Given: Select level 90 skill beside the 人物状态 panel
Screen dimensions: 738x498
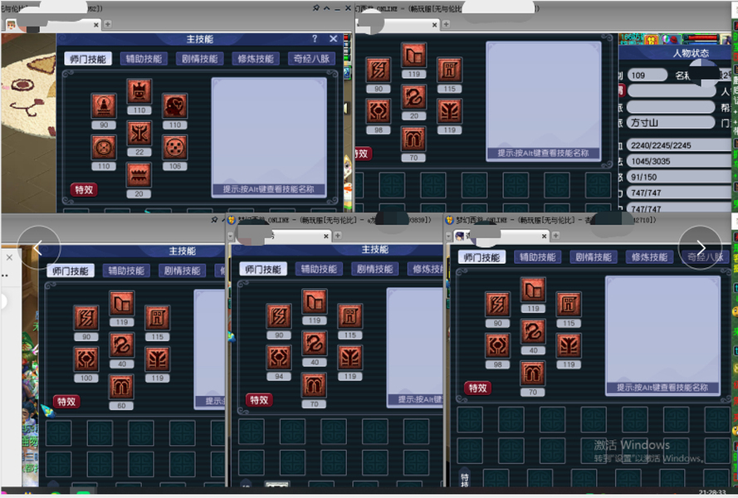Looking at the screenshot, I should 379,70.
